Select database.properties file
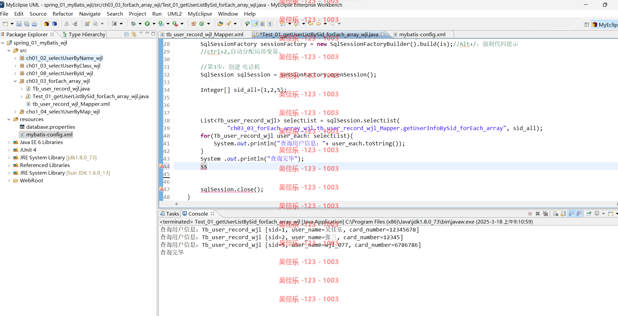618x316 pixels. coord(51,127)
